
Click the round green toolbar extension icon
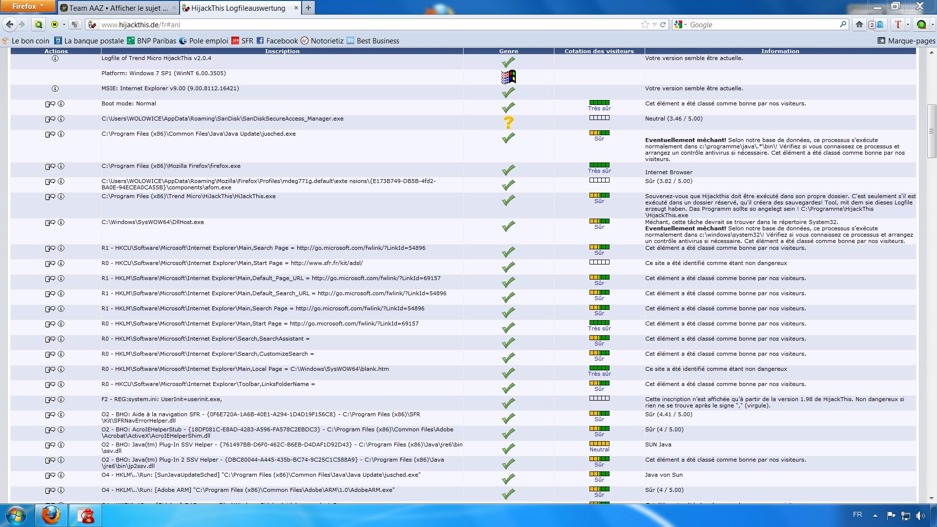click(921, 24)
